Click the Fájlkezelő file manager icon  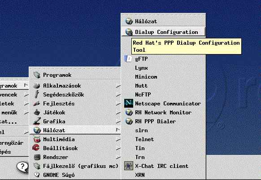pos(37,166)
